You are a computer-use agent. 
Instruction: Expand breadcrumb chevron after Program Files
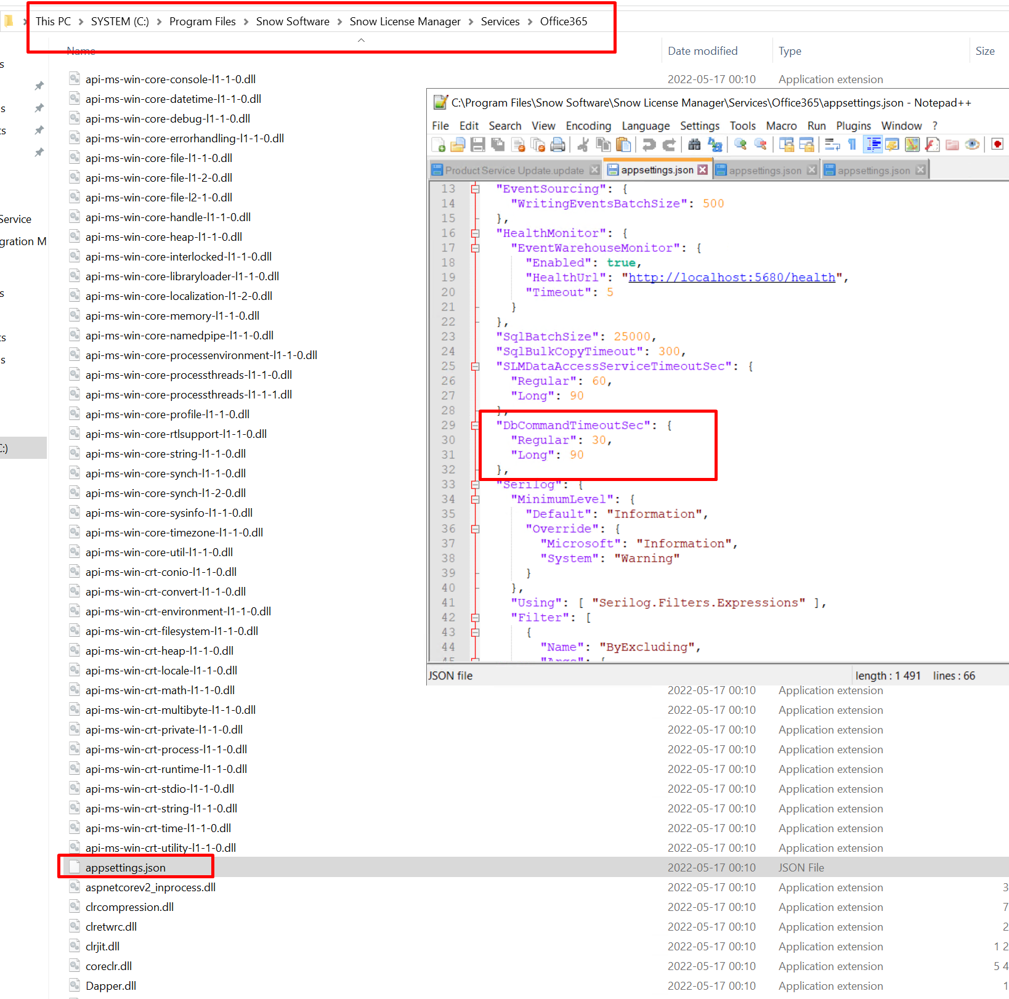point(246,22)
